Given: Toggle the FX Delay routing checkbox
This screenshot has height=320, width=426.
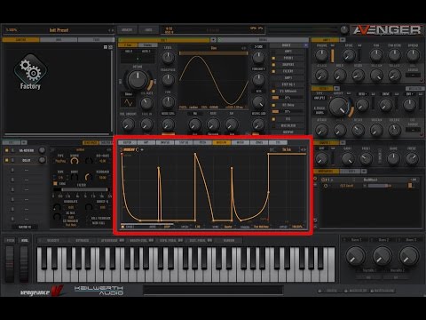Looking at the screenshot, I should [273, 105].
